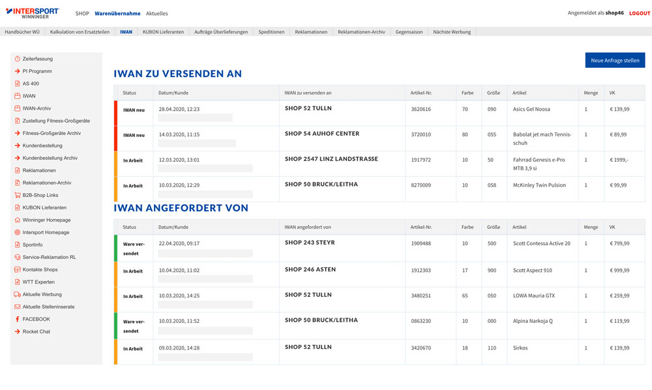The height and width of the screenshot is (390, 652).
Task: Open the Sportinfo sidebar link
Action: (33, 245)
